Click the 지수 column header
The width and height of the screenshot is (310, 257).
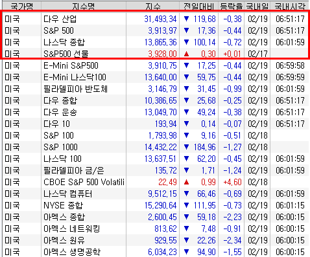152,6
